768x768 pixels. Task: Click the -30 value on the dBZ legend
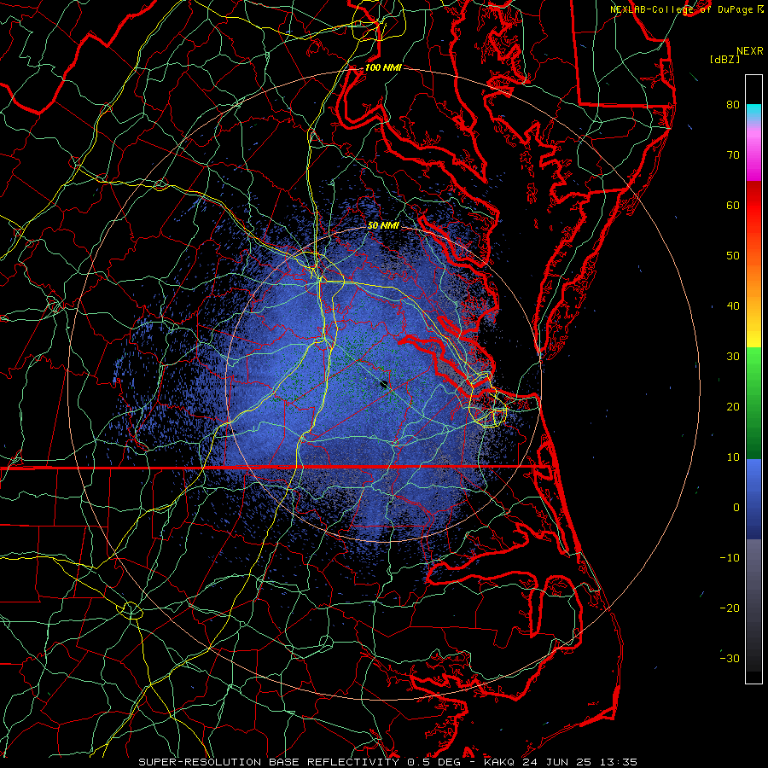[730, 659]
